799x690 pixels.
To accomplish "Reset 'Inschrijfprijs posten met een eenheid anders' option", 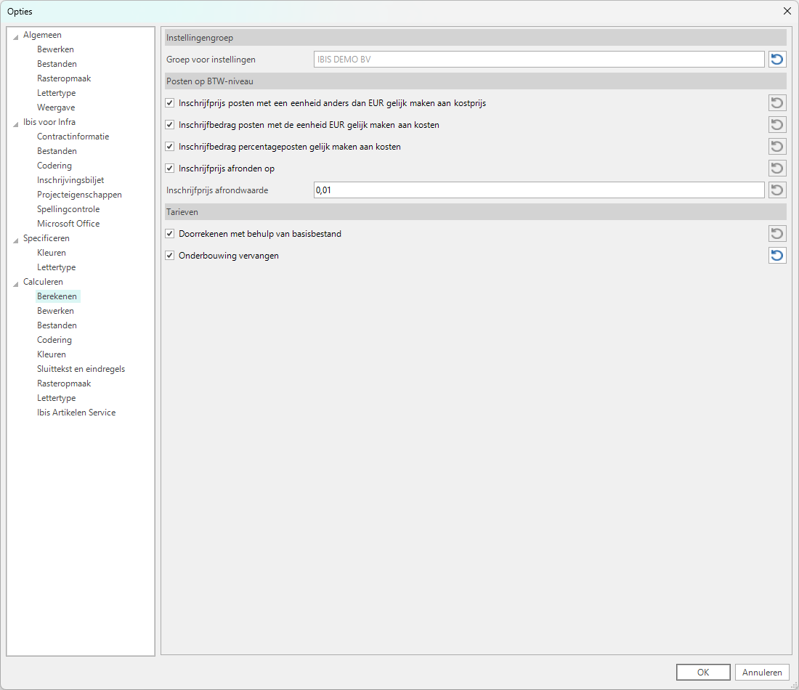I will tap(777, 103).
